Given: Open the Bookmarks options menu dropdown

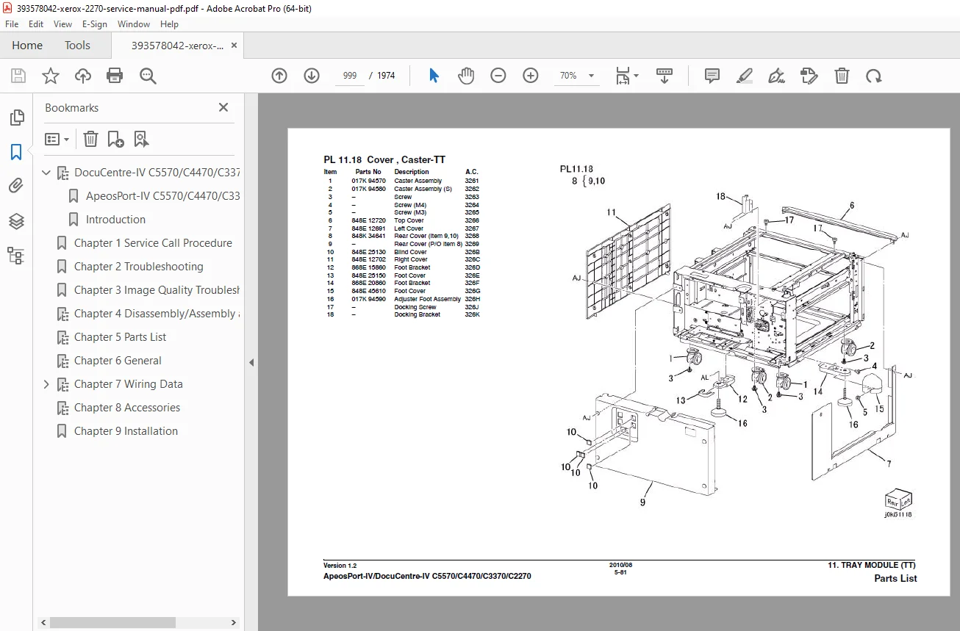Looking at the screenshot, I should click(57, 139).
